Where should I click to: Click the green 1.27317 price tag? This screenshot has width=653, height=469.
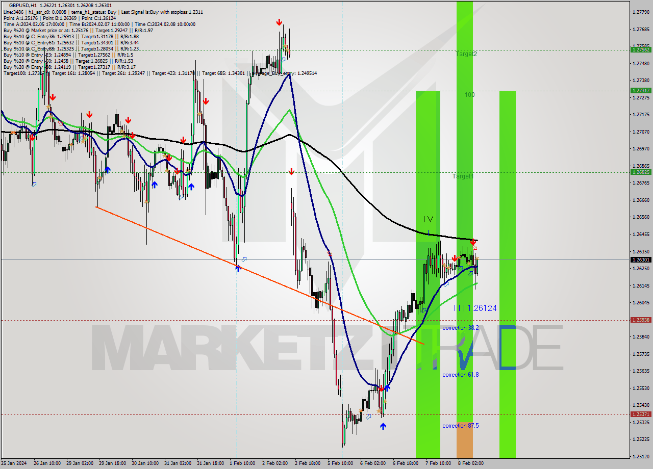(x=641, y=90)
